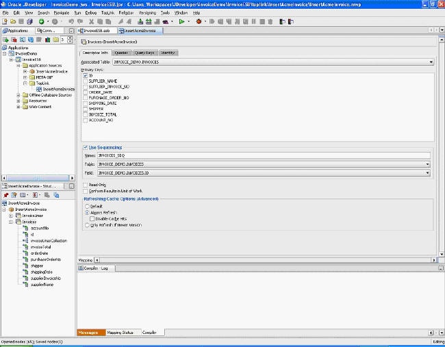Image resolution: width=445 pixels, height=347 pixels.
Task: Open the Associated Table dropdown
Action: pos(431,62)
